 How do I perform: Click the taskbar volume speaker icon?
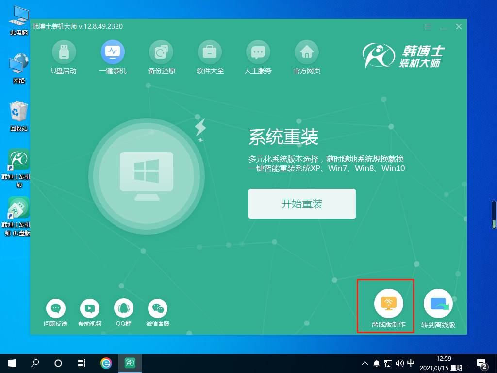click(400, 363)
